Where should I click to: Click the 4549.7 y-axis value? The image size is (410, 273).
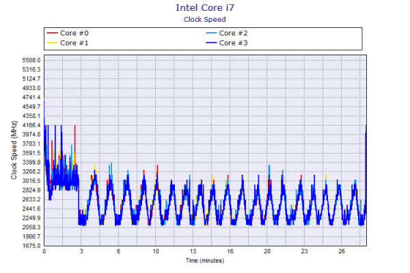[31, 106]
